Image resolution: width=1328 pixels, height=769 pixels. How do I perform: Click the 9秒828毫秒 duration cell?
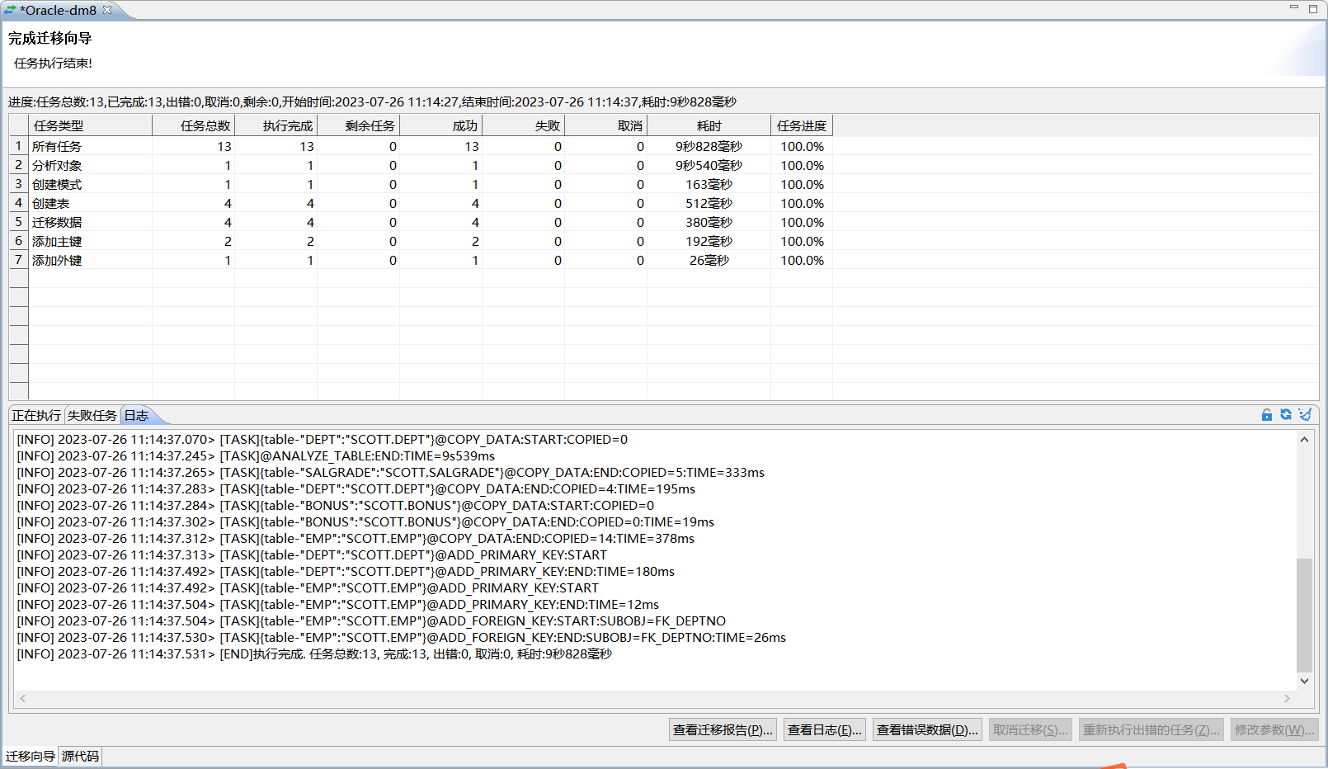709,146
